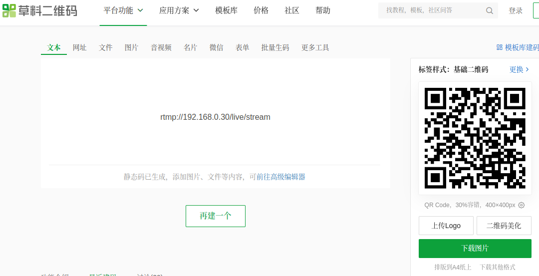Click the search magnifier icon
This screenshot has width=539, height=276.
click(x=489, y=10)
